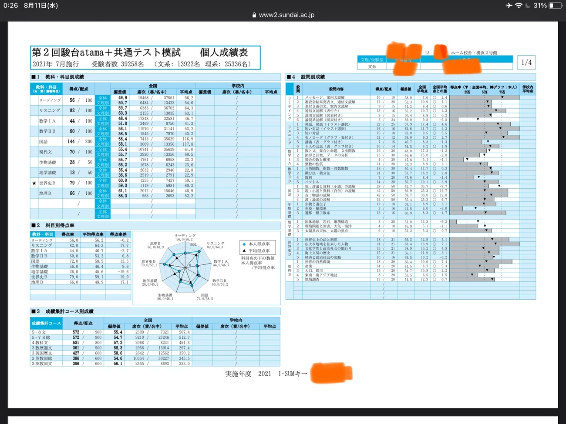Tap the padlock icon beside the URL

pyautogui.click(x=254, y=15)
